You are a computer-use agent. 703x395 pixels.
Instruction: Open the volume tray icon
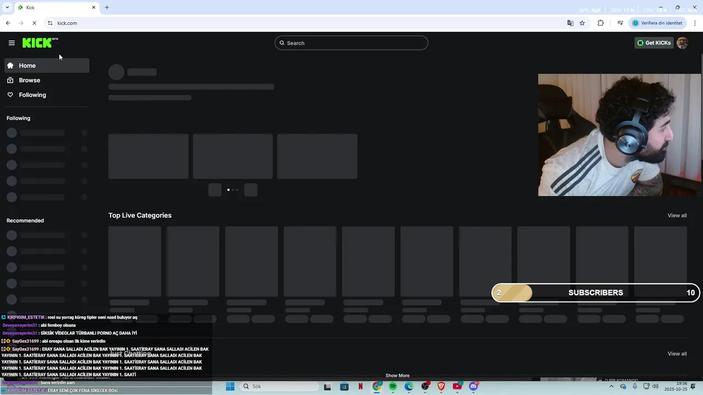[655, 386]
